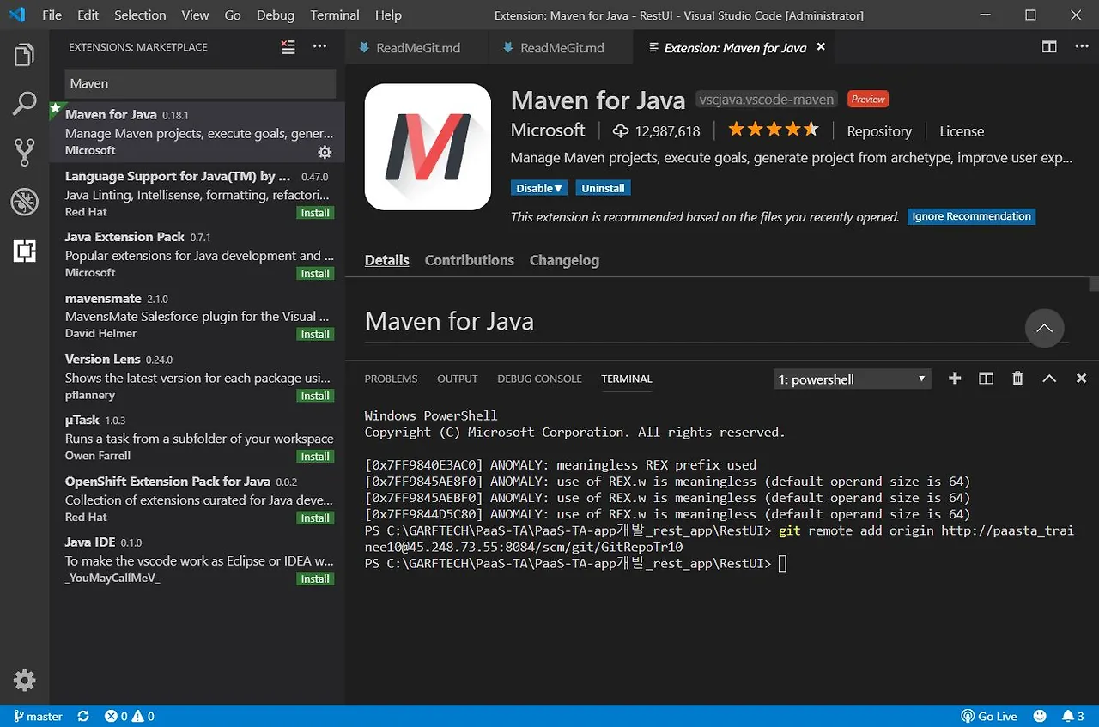Switch to second ReadMeGit.md tab
This screenshot has width=1099, height=727.
click(x=561, y=47)
